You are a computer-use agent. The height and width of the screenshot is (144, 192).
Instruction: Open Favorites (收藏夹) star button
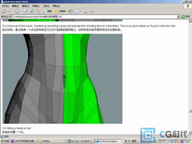pyautogui.click(x=60, y=11)
